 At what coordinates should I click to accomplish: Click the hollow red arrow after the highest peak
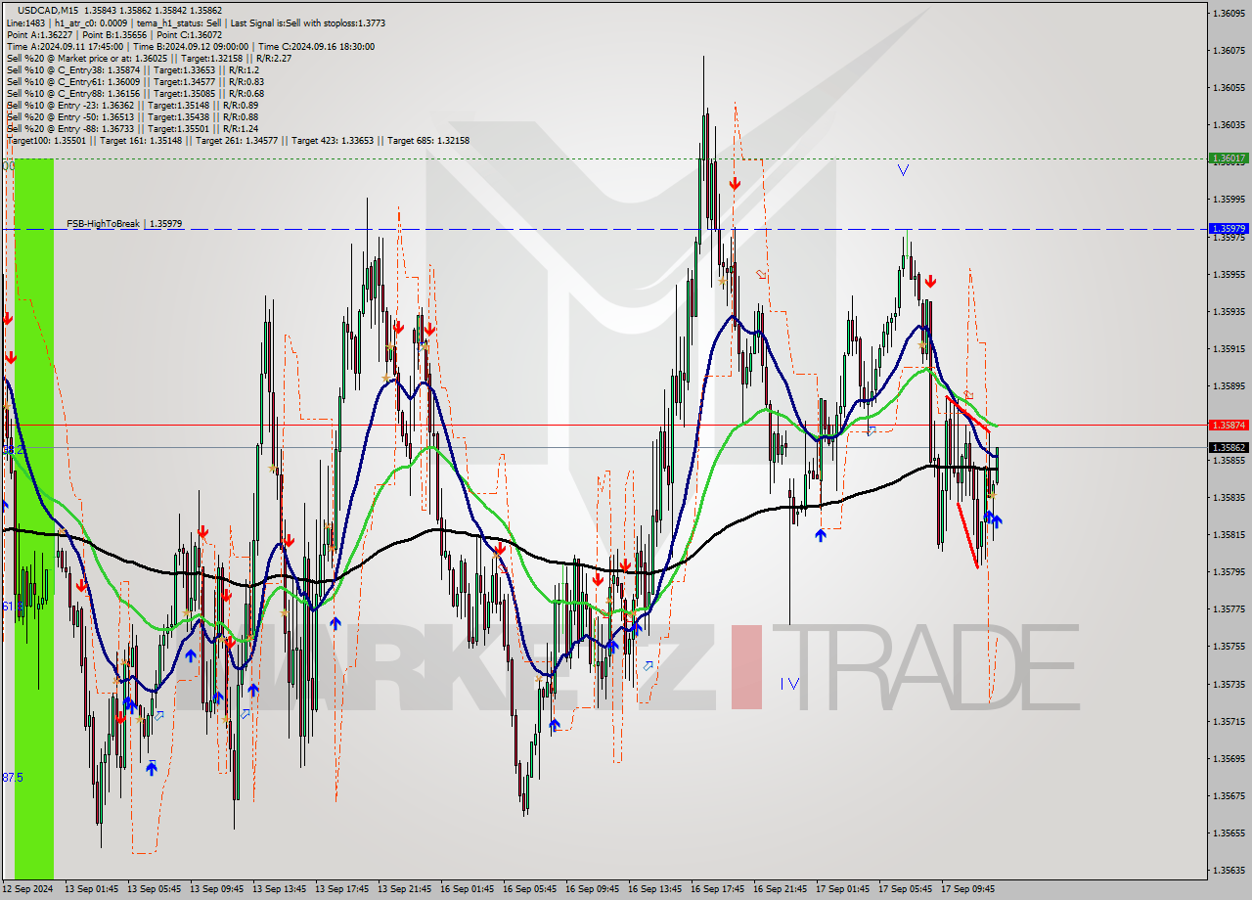tap(761, 274)
